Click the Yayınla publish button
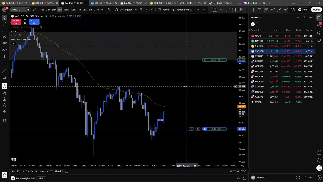This screenshot has height=182, width=323. tap(316, 10)
